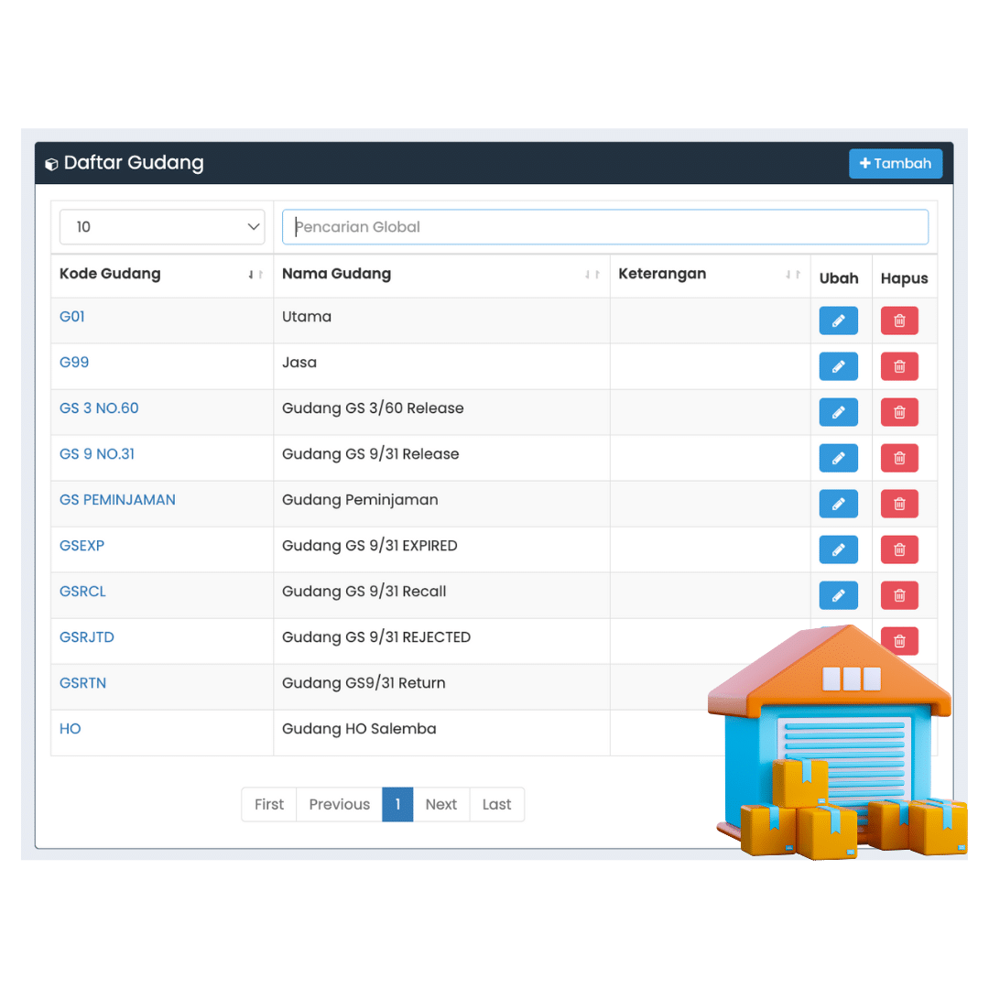989x989 pixels.
Task: Edit the GS 3 NO.60 warehouse entry
Action: (x=838, y=412)
